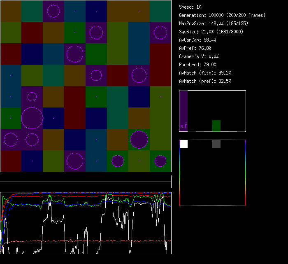Click the largest magenta circle in the grid
This screenshot has height=264, width=288.
click(x=32, y=118)
